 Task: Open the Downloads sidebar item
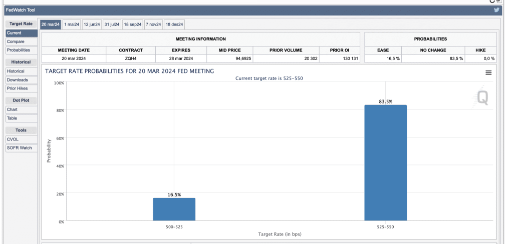pos(21,80)
